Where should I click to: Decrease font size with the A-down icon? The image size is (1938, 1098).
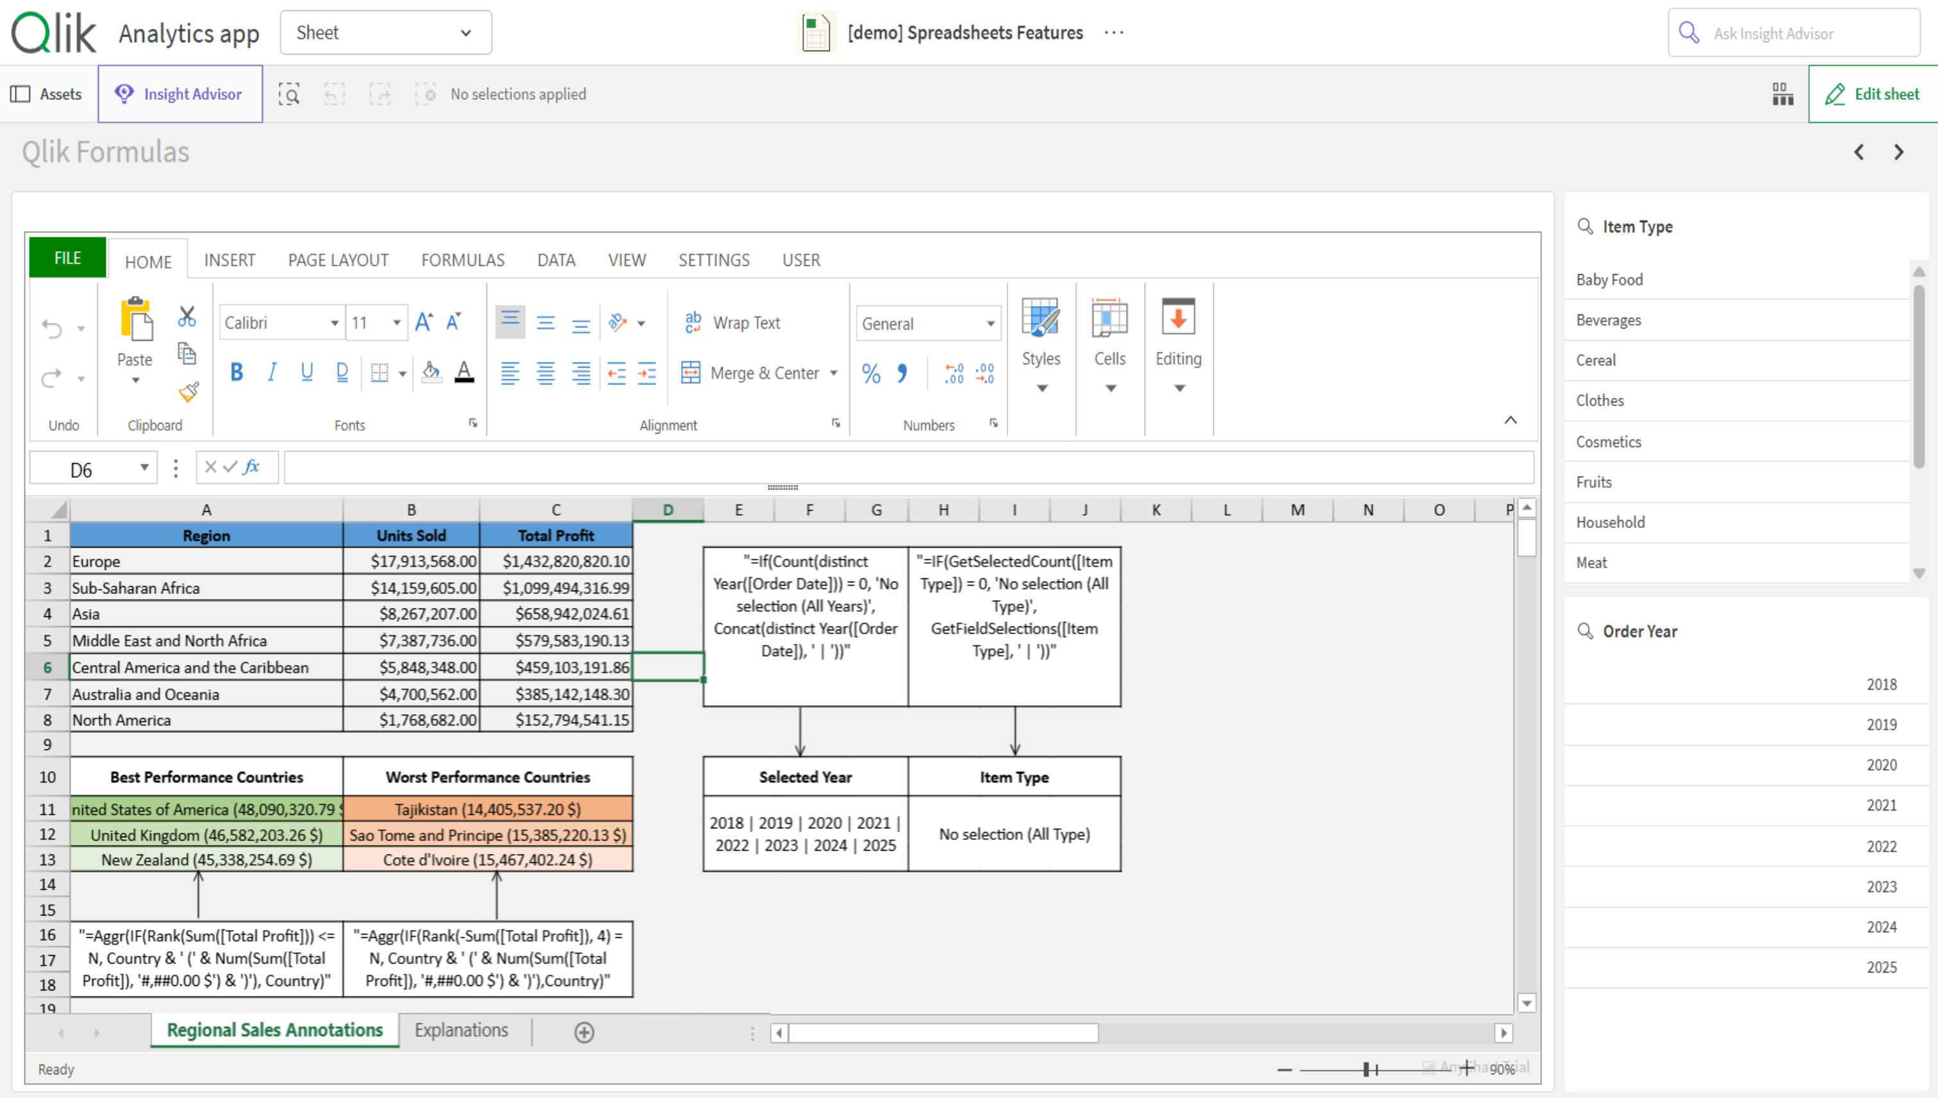click(x=454, y=323)
